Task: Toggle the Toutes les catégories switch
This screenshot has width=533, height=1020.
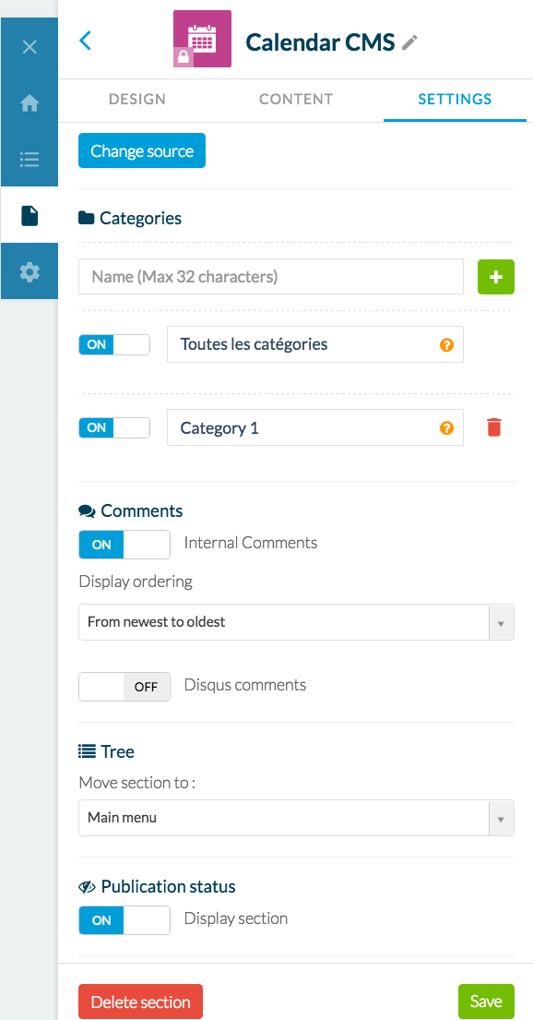Action: (114, 345)
